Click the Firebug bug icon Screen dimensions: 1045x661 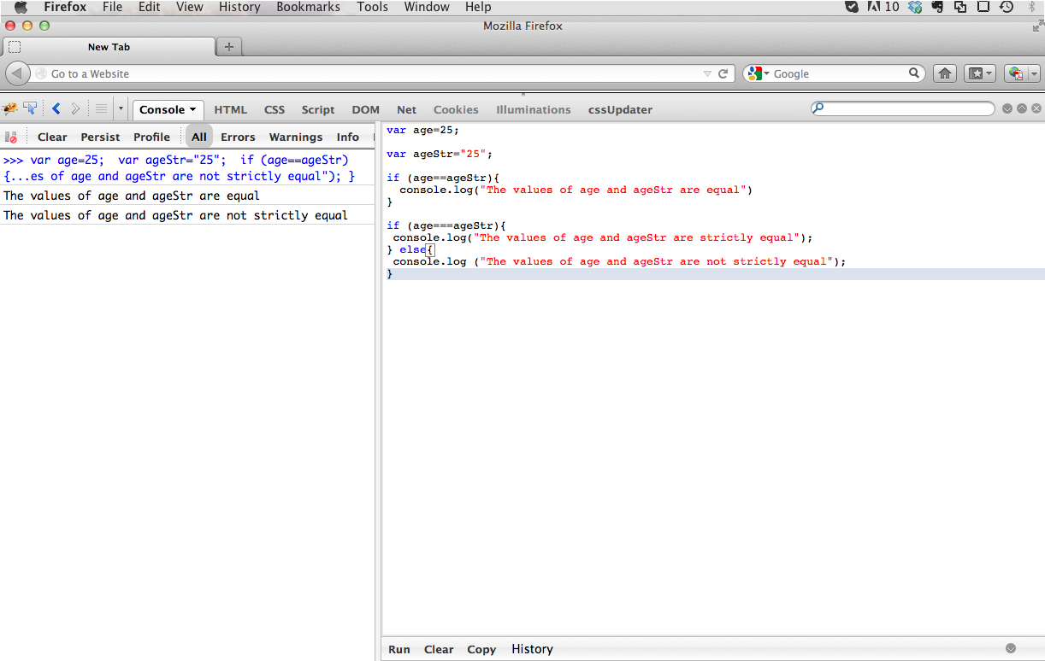(x=10, y=108)
